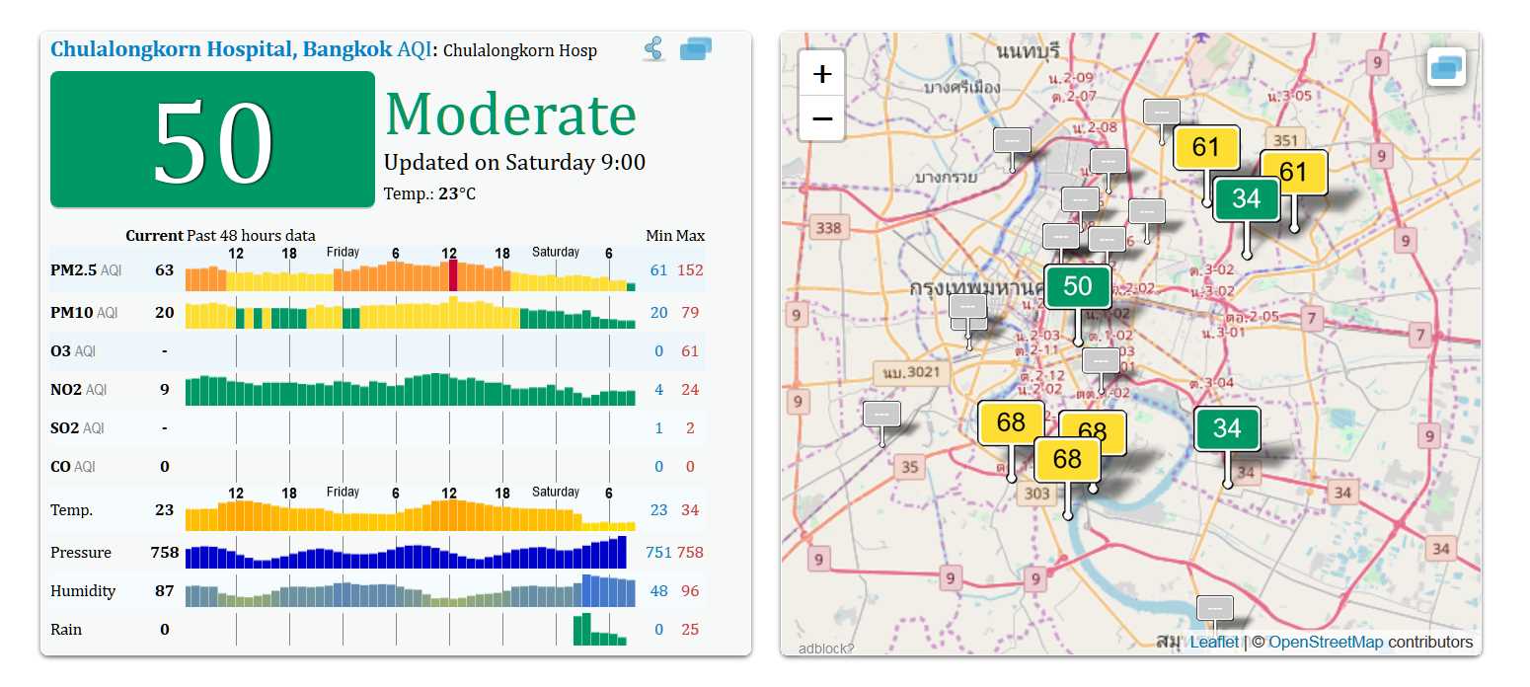1530x687 pixels.
Task: Click the NO2 AQI green bar chart
Action: (410, 391)
